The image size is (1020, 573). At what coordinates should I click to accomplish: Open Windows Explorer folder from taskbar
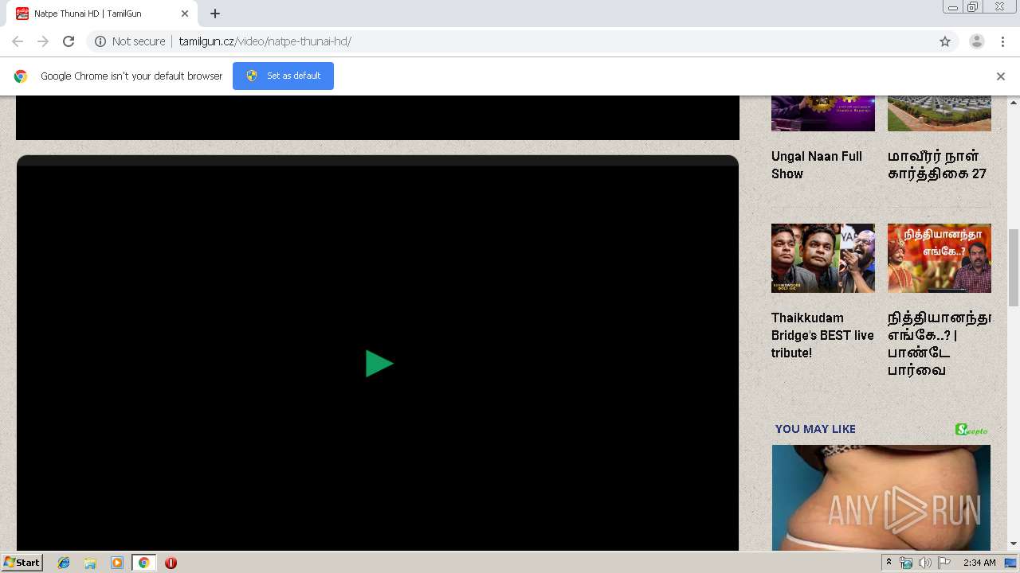pos(90,563)
